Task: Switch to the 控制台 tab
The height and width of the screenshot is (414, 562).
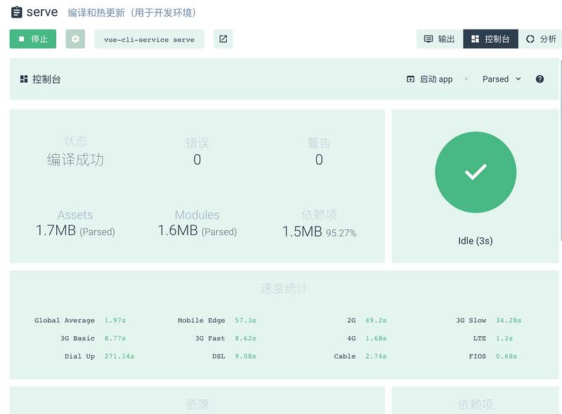Action: [x=490, y=39]
